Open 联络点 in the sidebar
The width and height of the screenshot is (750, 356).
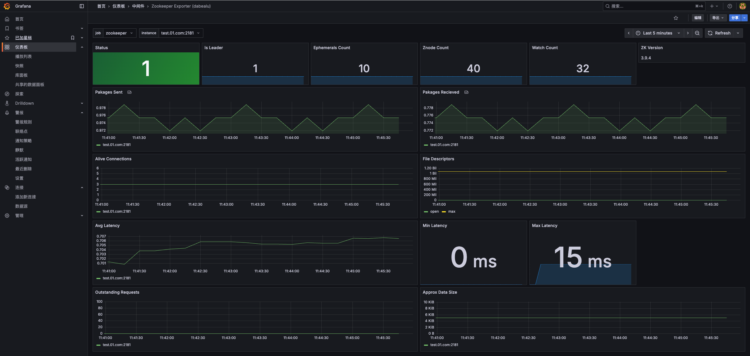[21, 131]
